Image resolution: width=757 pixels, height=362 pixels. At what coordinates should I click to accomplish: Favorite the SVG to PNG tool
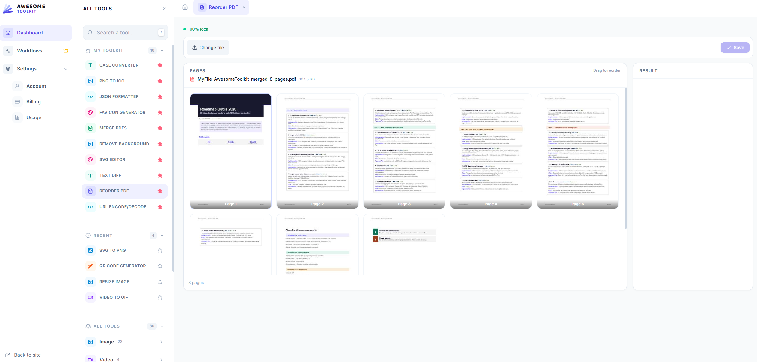tap(160, 250)
